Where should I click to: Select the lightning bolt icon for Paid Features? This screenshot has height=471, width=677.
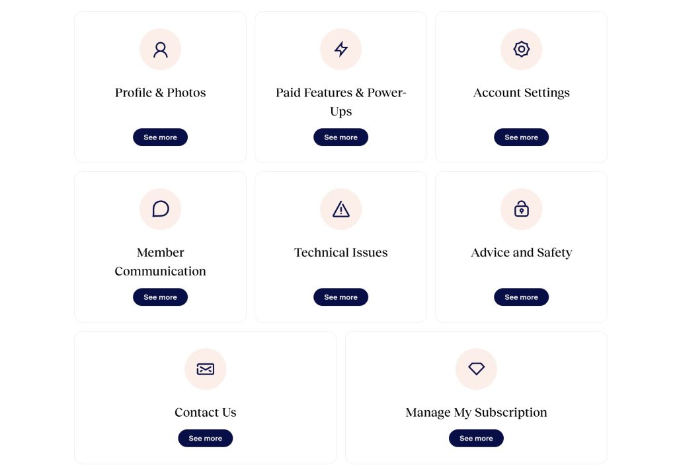pos(340,49)
